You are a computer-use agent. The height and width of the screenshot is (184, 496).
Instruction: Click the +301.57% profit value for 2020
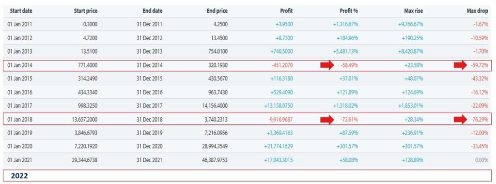pos(349,147)
